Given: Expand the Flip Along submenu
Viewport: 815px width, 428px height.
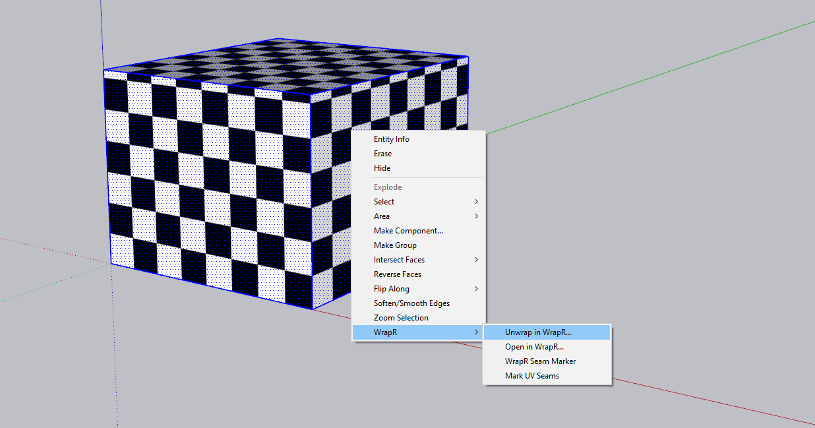Looking at the screenshot, I should coord(392,289).
